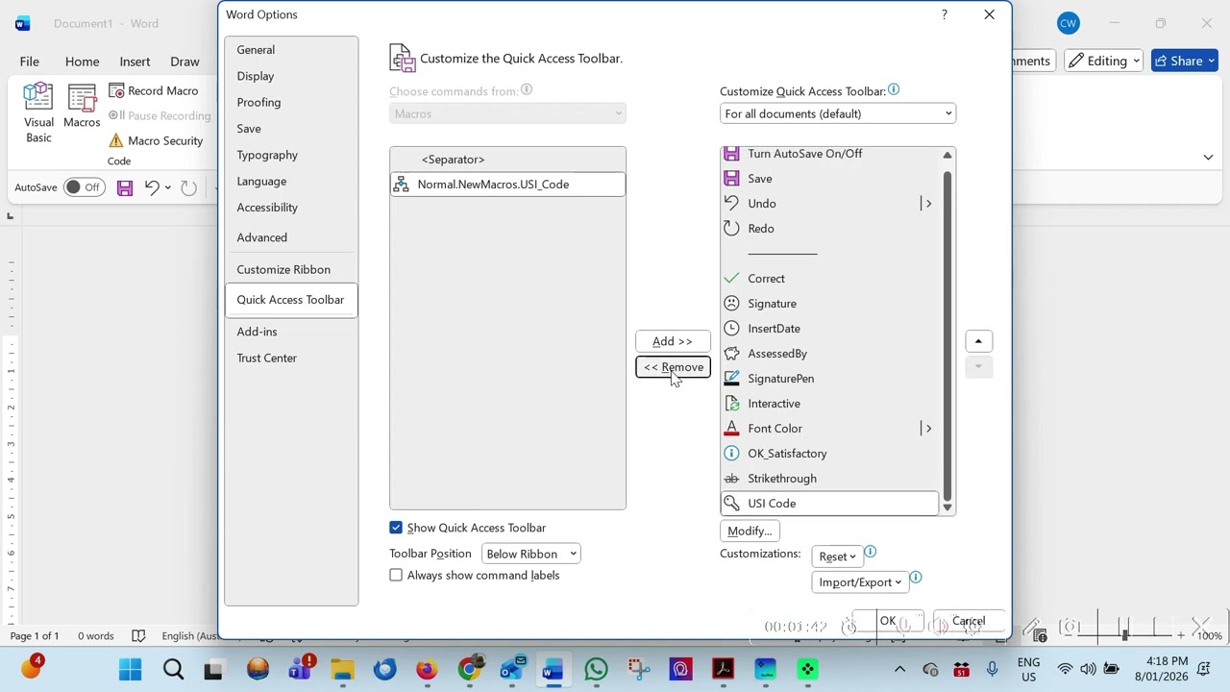The width and height of the screenshot is (1230, 692).
Task: Enable Always show command labels checkbox
Action: (x=396, y=575)
